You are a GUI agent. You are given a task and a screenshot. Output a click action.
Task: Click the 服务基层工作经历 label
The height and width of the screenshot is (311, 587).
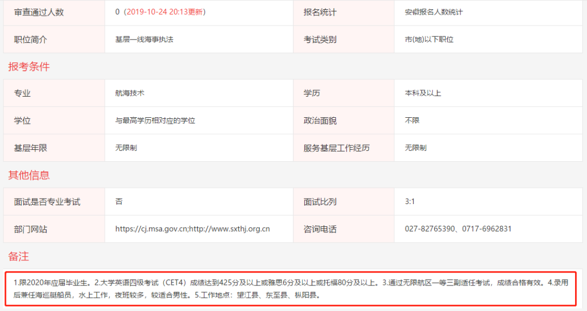[x=336, y=148]
